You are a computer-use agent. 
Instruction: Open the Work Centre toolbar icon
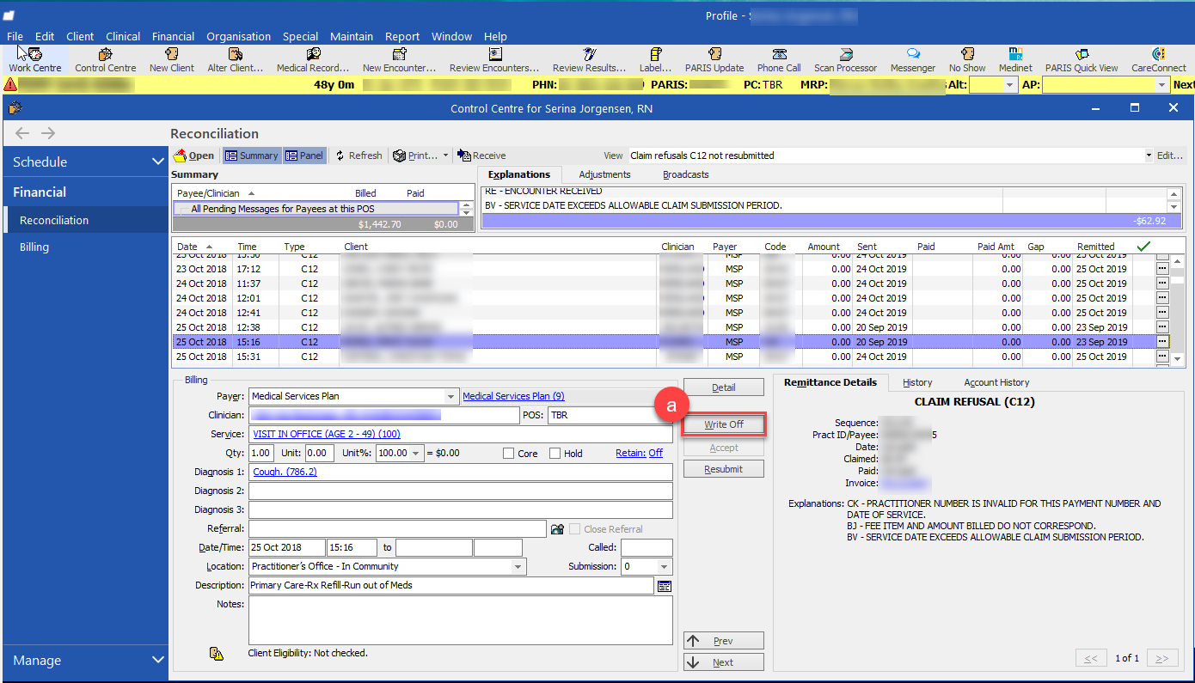tap(35, 60)
